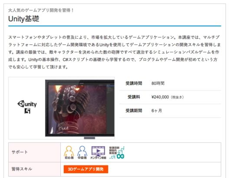Click the 受講時間 label
This screenshot has width=230, height=178.
pyautogui.click(x=134, y=83)
